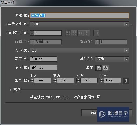
Task: Open the 配置文件 profile dropdown
Action: point(80,24)
